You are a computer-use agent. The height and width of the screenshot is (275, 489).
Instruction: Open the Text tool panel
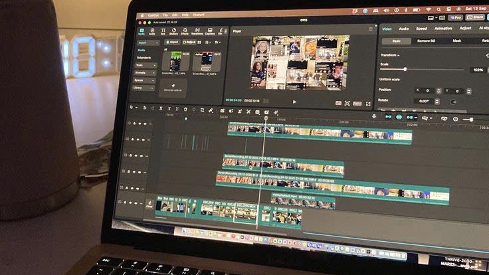[x=163, y=31]
